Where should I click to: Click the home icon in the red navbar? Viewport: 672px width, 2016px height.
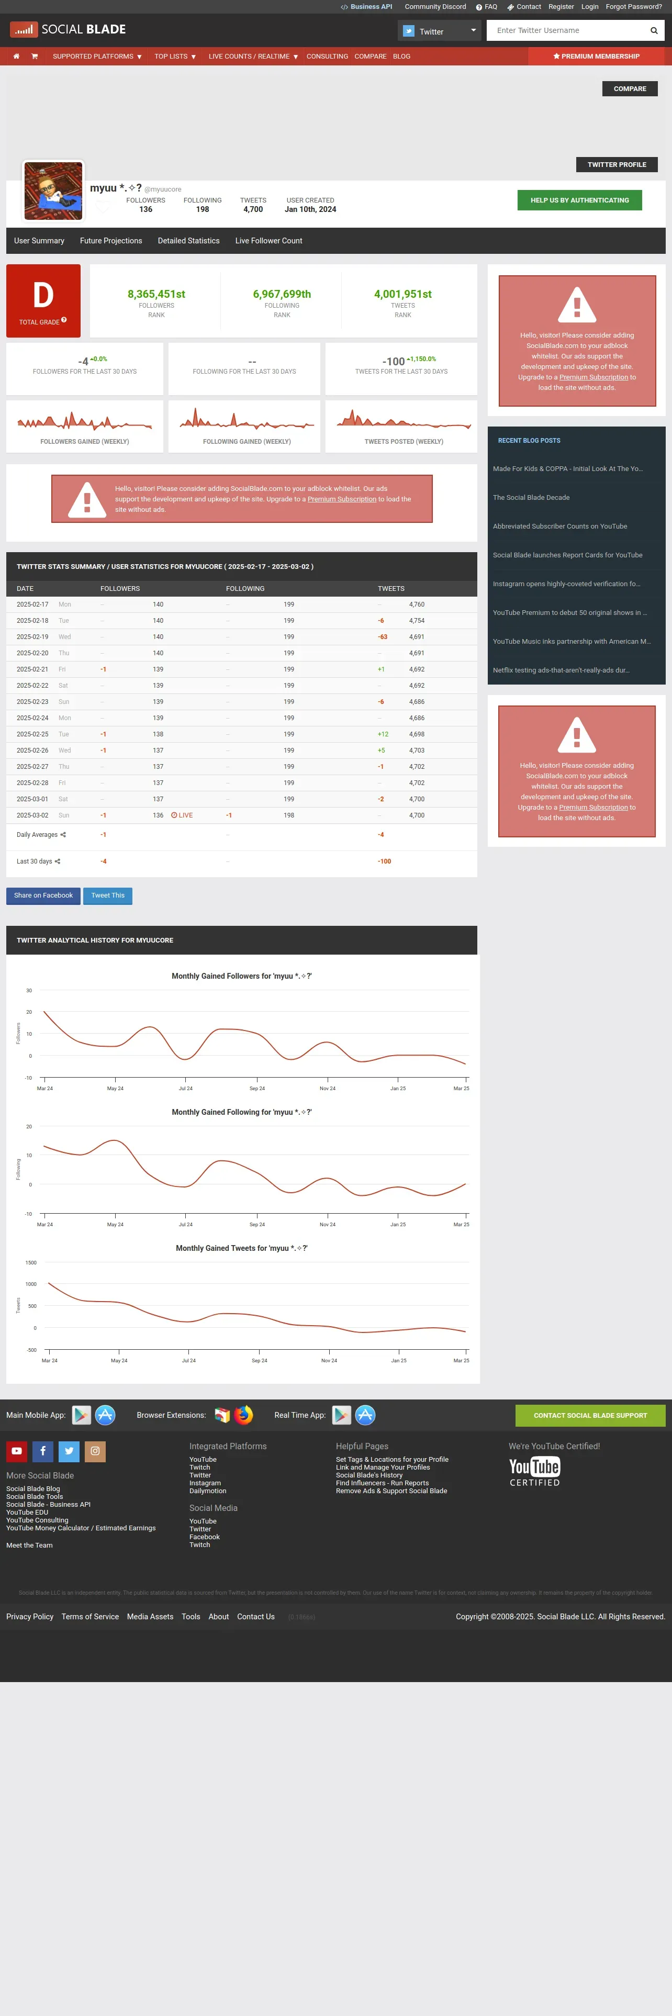tap(16, 57)
